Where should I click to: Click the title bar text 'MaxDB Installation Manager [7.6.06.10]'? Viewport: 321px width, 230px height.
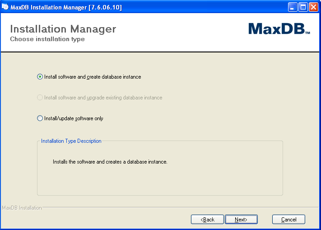[66, 7]
